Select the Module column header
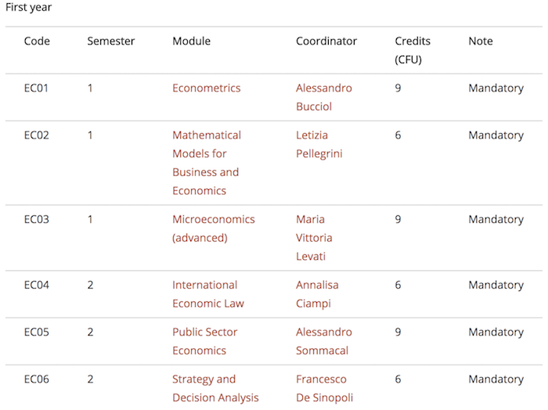The height and width of the screenshot is (410, 548). tap(192, 41)
